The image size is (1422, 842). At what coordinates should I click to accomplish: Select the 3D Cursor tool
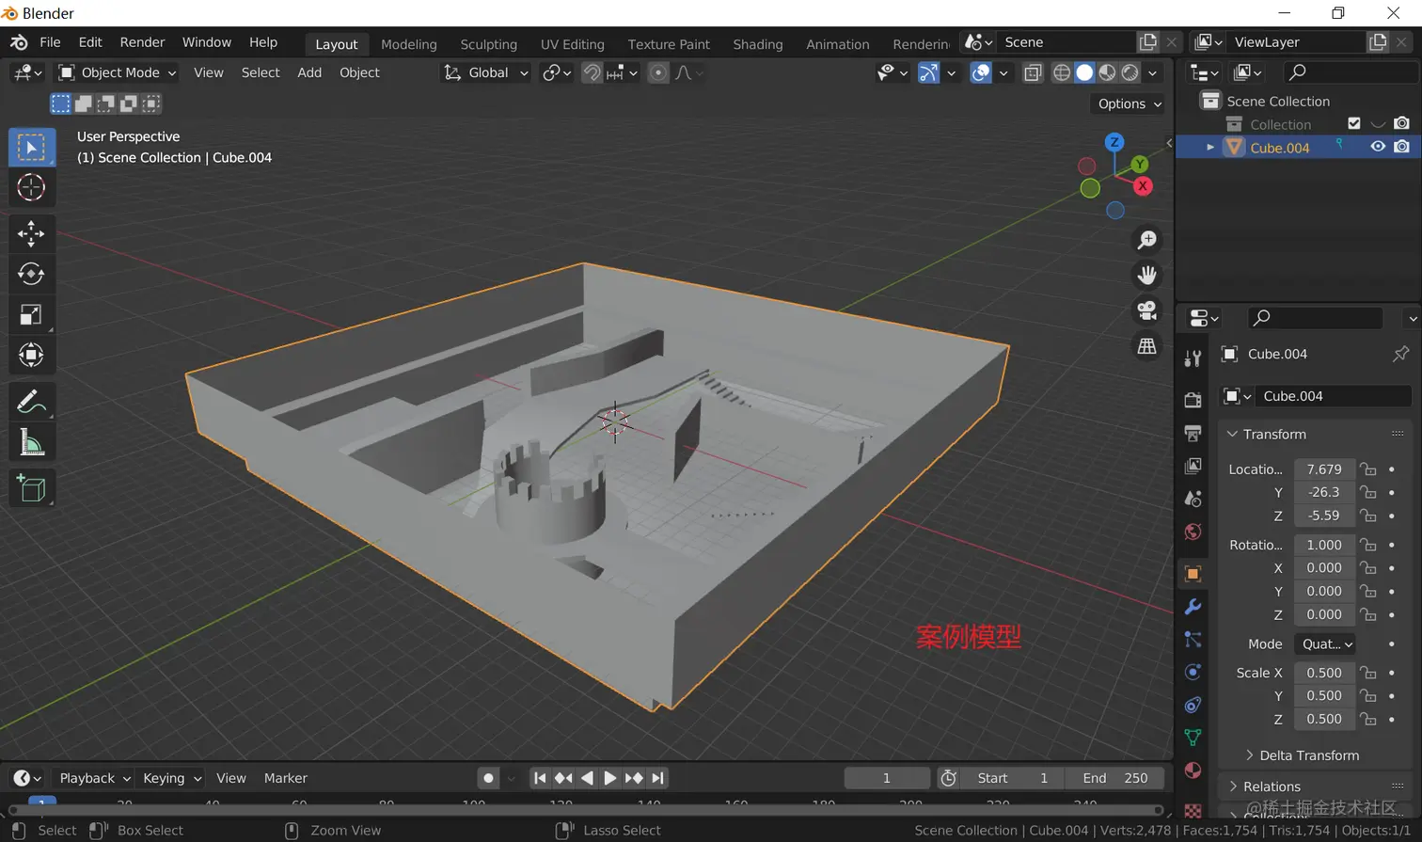click(x=31, y=188)
